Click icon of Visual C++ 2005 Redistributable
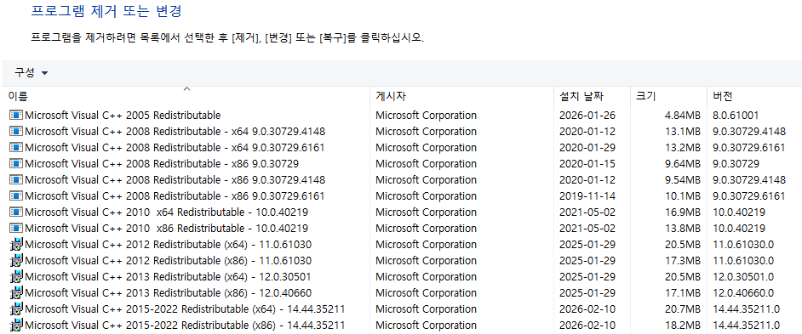 click(x=16, y=116)
